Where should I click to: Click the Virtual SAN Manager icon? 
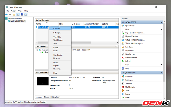tap(123, 43)
